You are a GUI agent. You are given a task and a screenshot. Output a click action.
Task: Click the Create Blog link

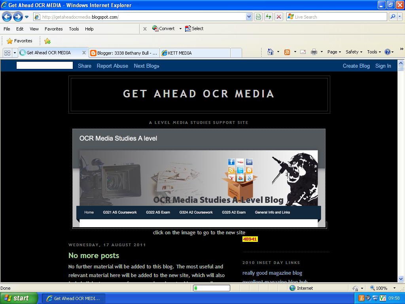coord(356,66)
